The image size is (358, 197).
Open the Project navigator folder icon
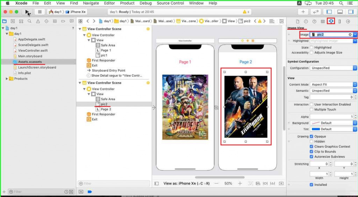point(4,21)
